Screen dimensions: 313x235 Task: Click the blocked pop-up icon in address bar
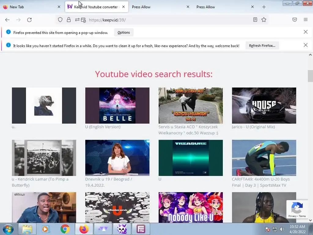83,20
